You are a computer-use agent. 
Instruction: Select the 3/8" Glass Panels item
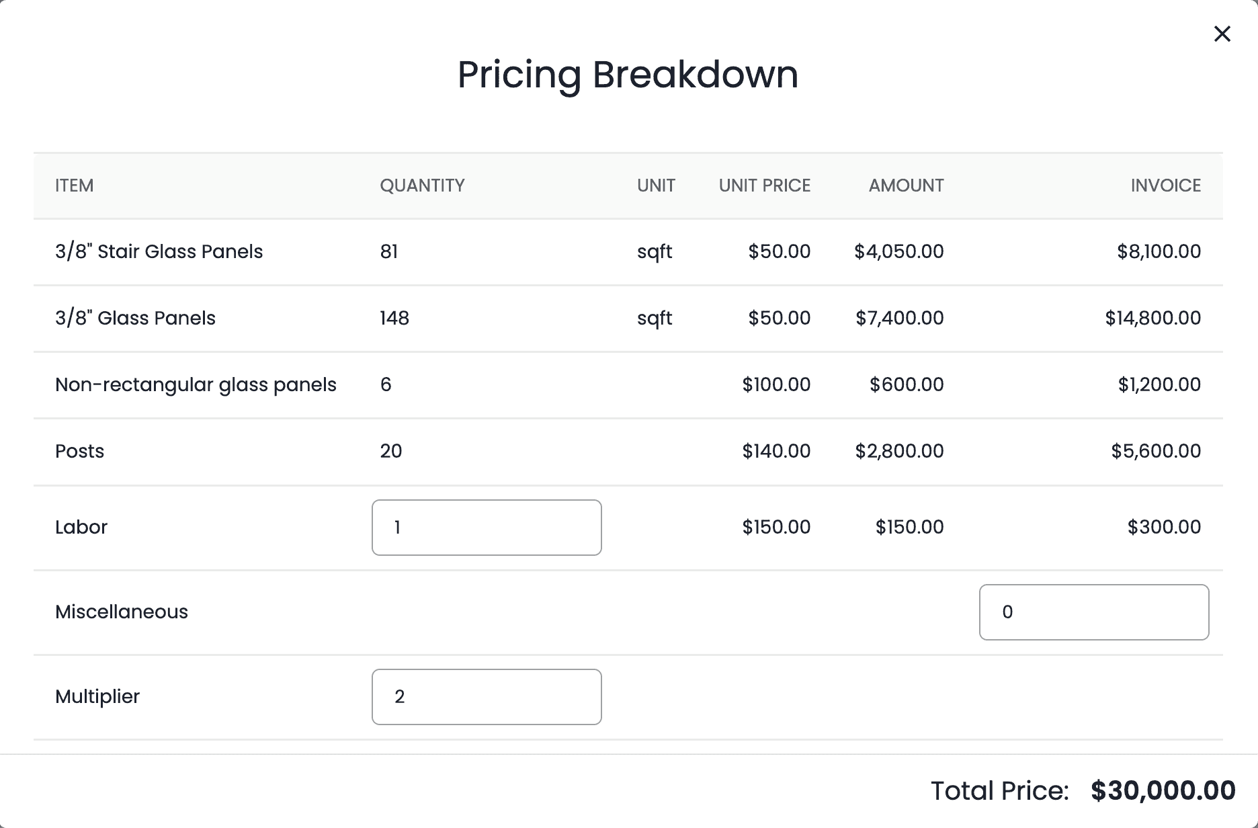point(135,318)
